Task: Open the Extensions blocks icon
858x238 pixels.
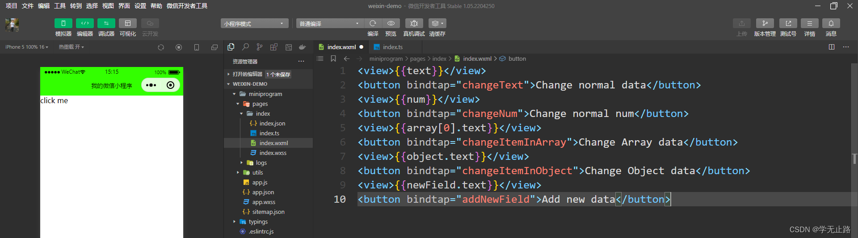Action: coord(274,47)
